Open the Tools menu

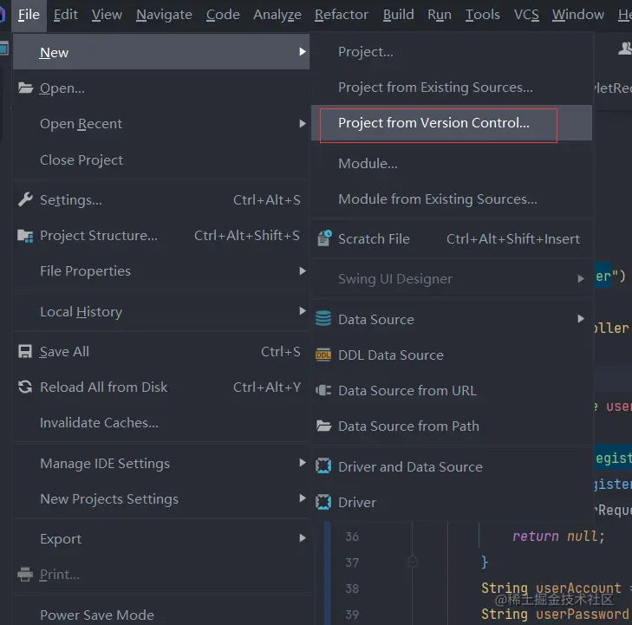483,15
